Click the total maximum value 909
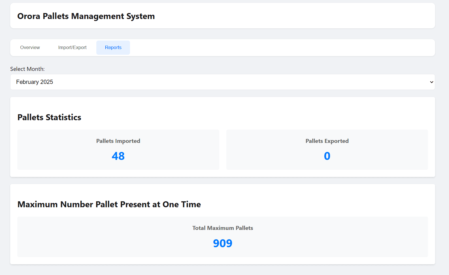Viewport: 449px width, 275px height. (x=223, y=243)
